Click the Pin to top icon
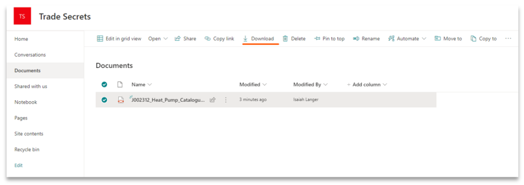This screenshot has height=185, width=524. click(x=317, y=39)
